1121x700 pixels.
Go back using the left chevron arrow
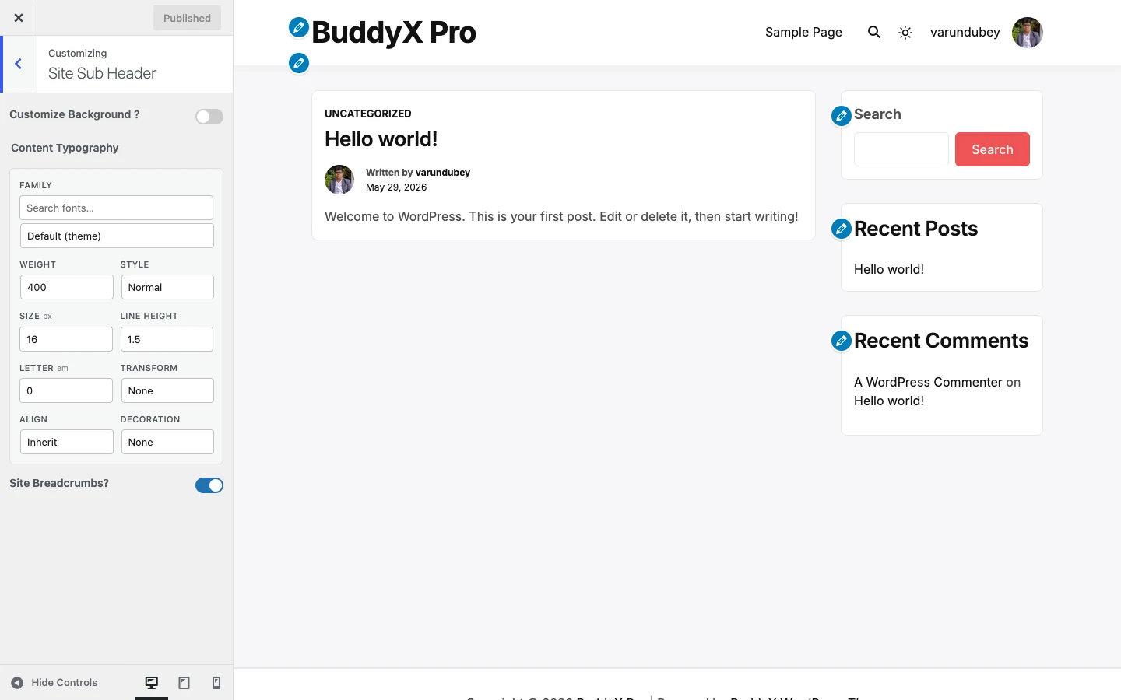[19, 64]
